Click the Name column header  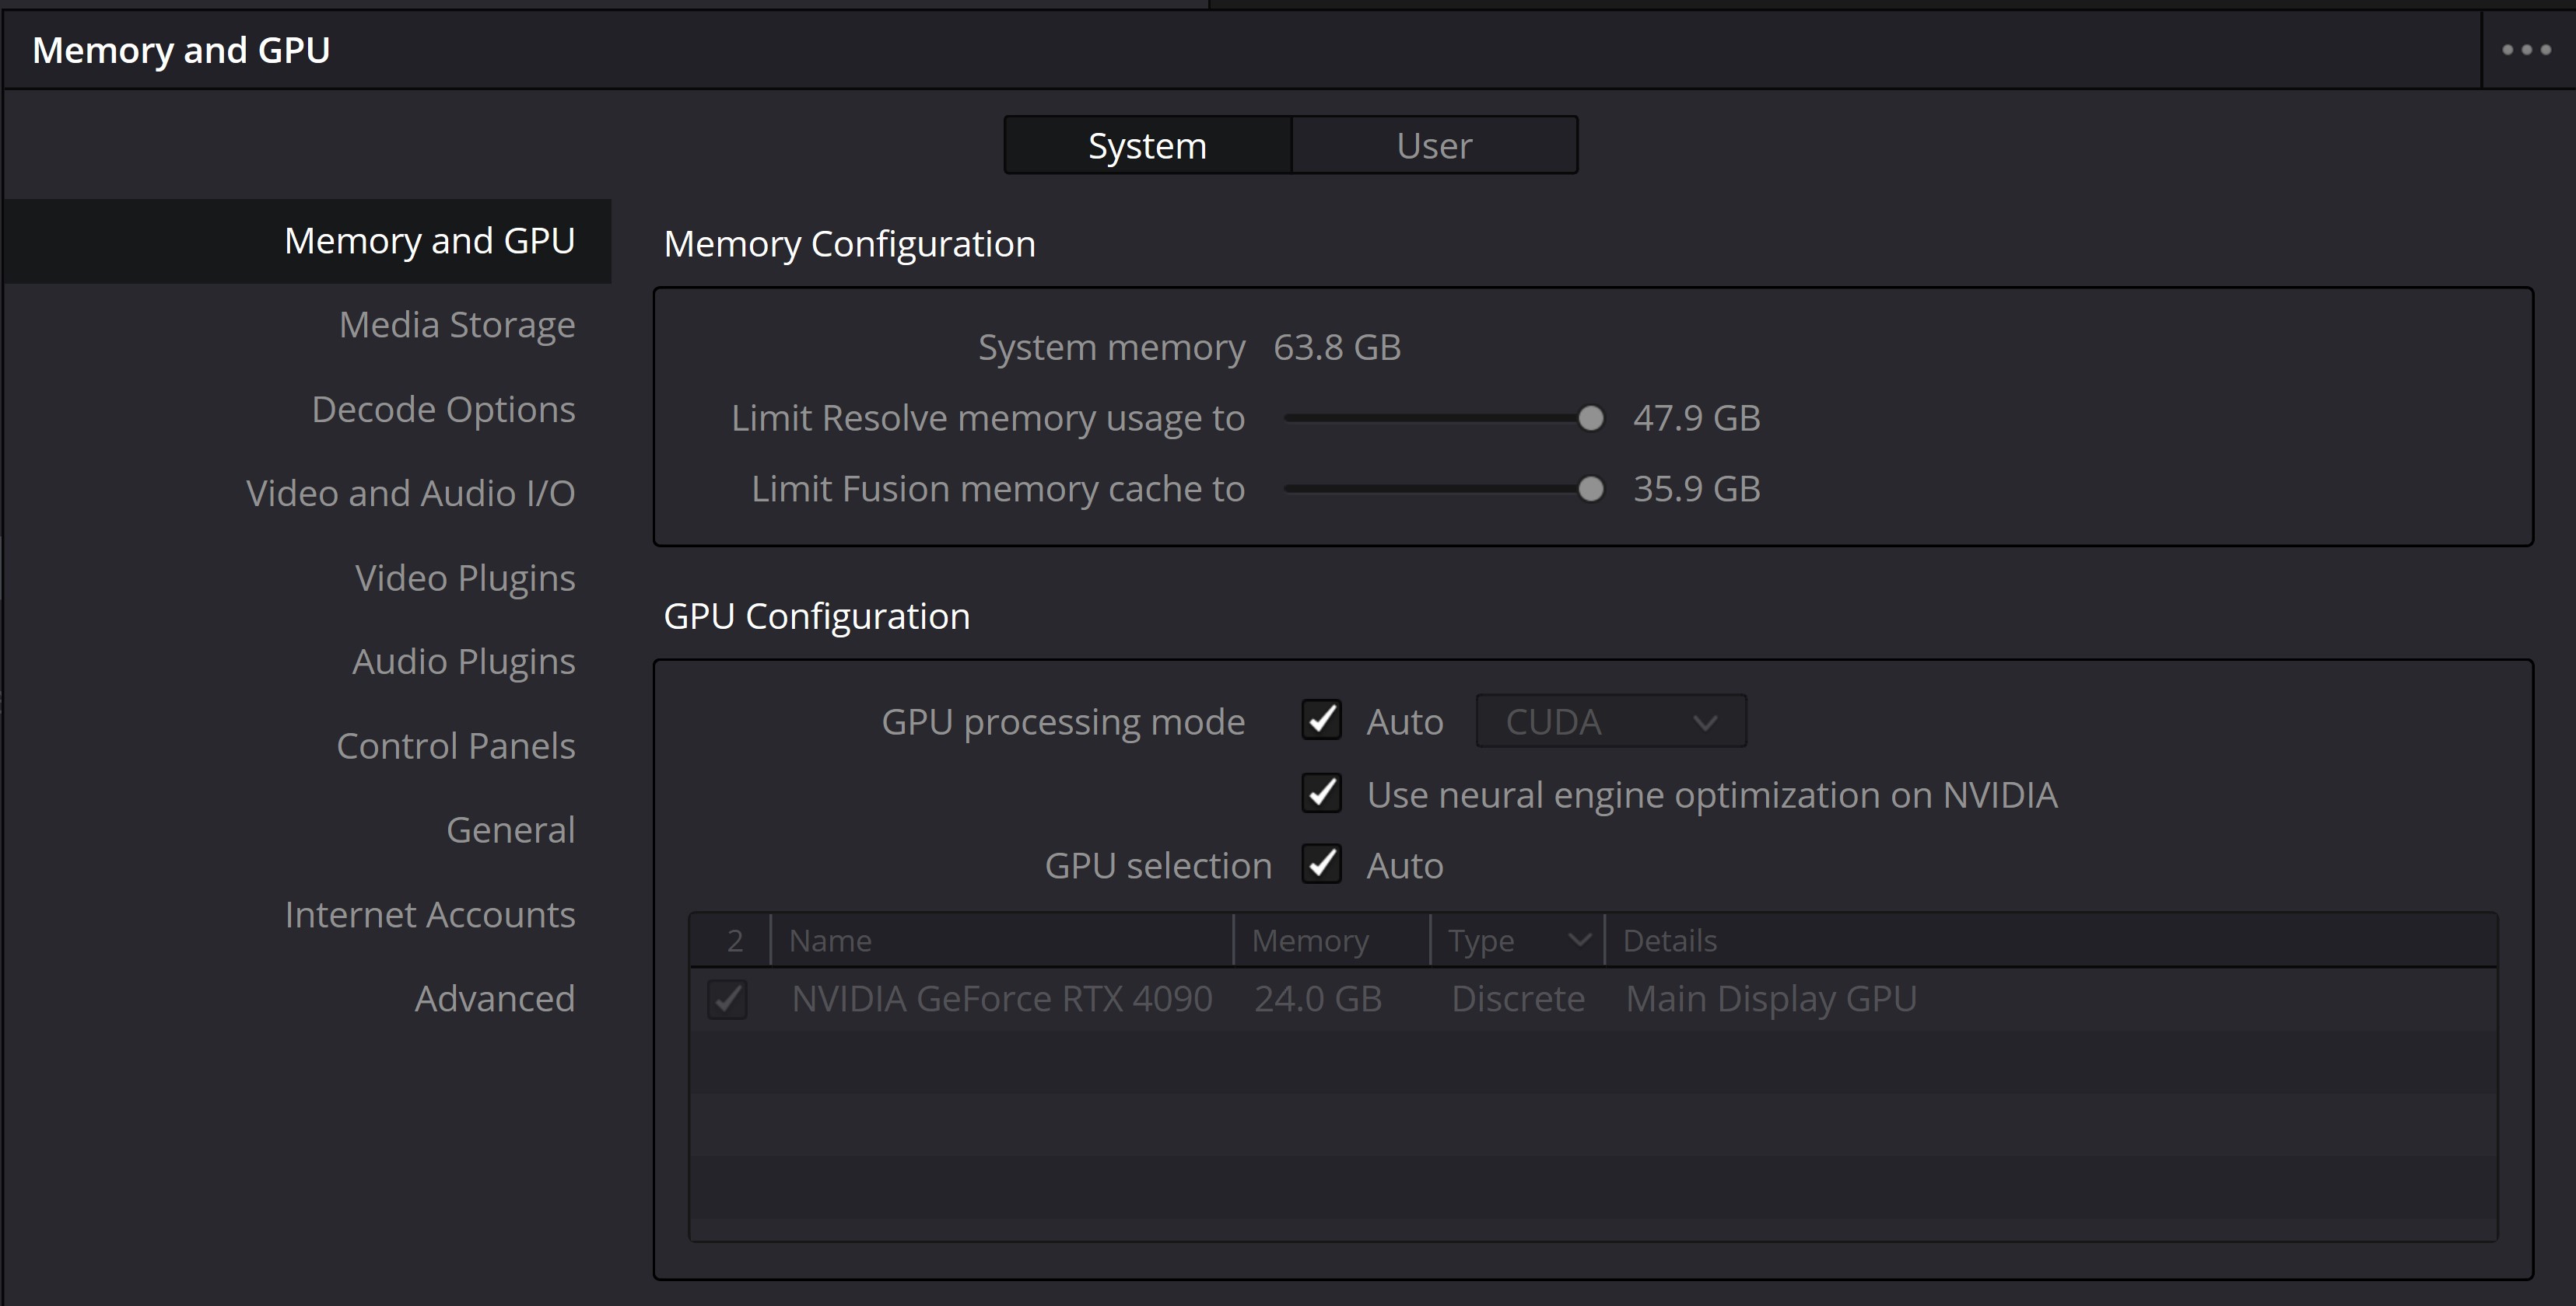click(x=1002, y=941)
